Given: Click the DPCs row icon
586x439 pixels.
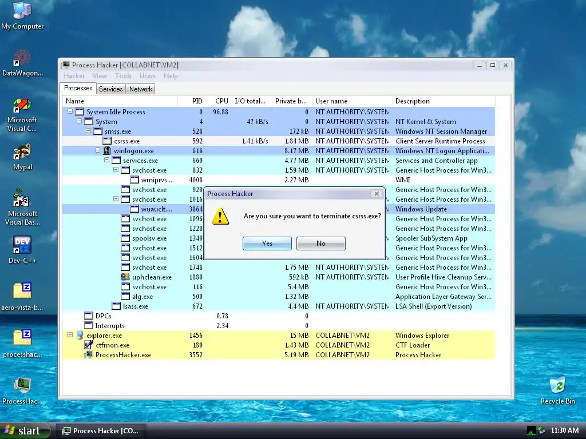Looking at the screenshot, I should point(89,316).
